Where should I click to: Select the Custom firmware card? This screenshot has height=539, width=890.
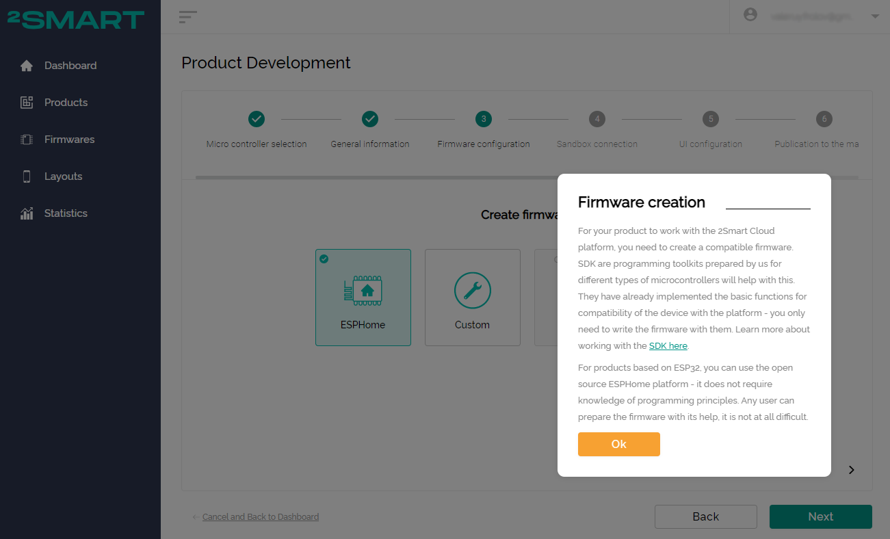[473, 298]
